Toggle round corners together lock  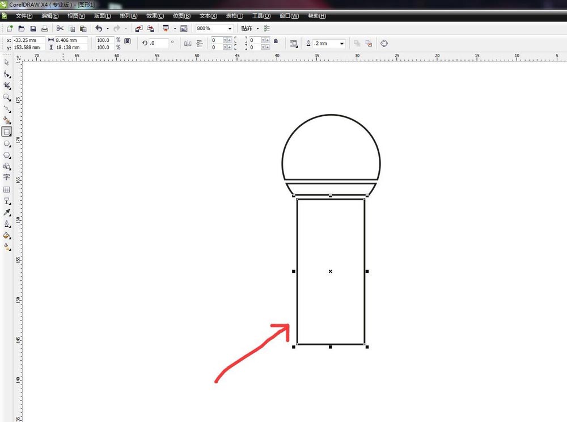[x=276, y=41]
